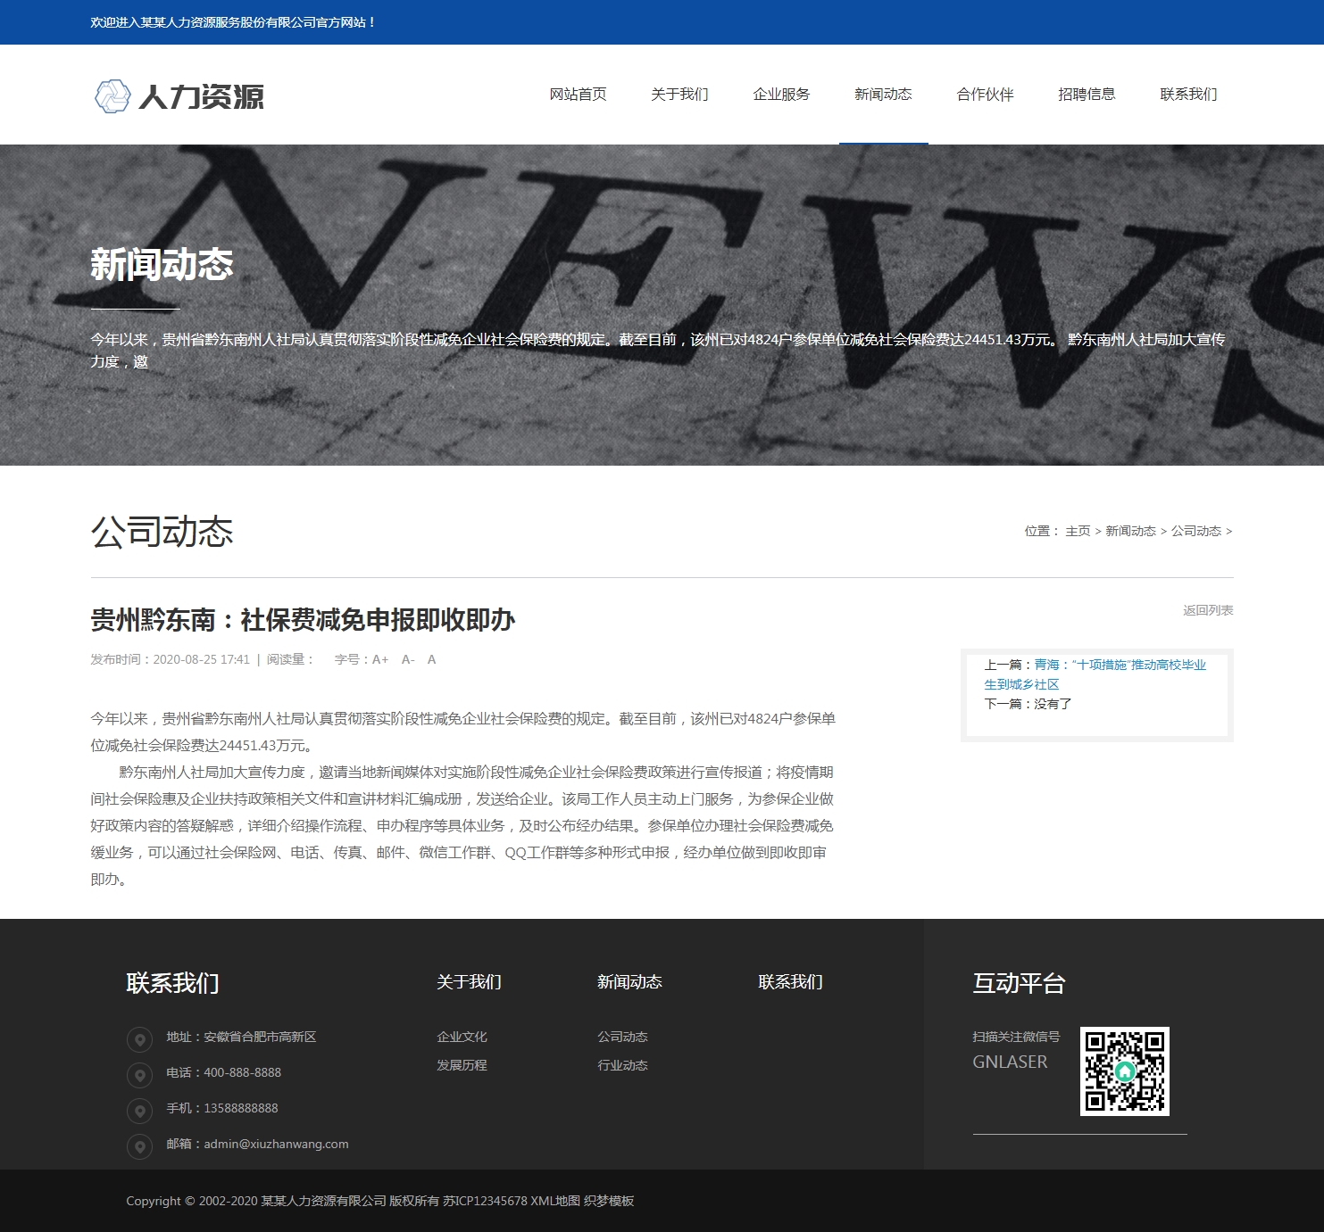Open 关于我们 in the top navigation

coord(679,94)
